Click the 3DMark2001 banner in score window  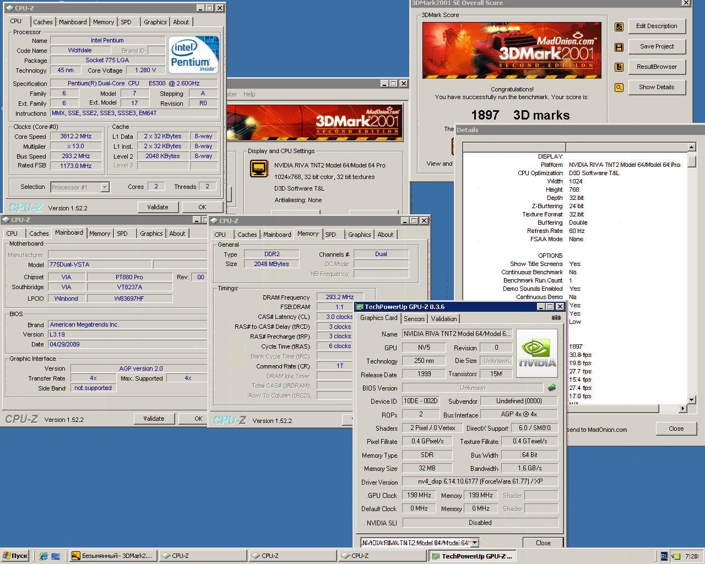(x=512, y=50)
